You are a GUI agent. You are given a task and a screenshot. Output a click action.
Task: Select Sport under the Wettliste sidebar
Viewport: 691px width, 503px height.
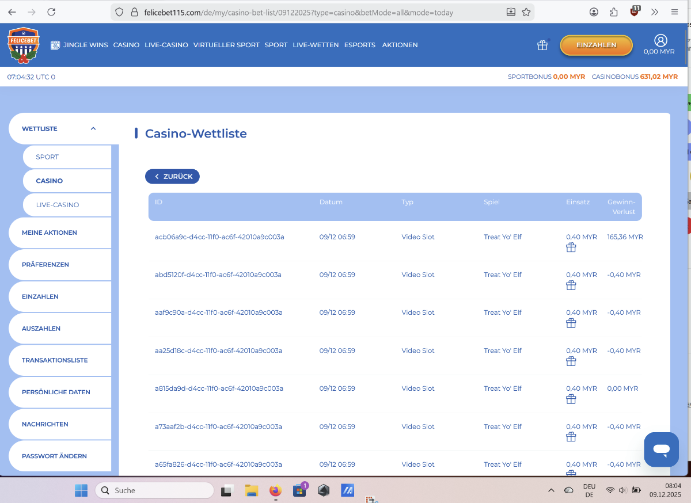point(47,157)
